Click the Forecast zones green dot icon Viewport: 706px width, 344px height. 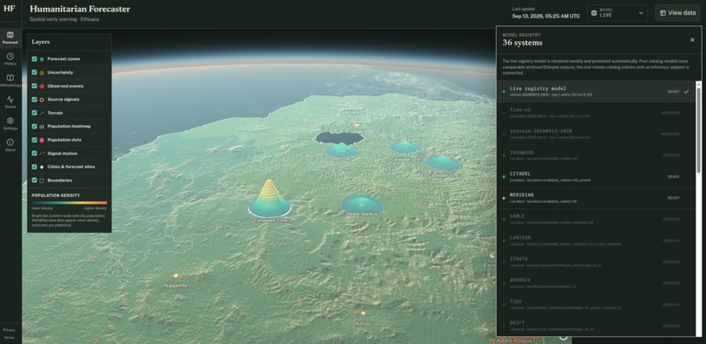[x=42, y=59]
